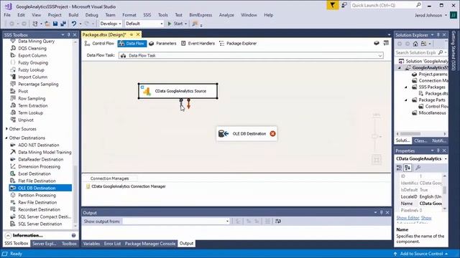Image resolution: width=460 pixels, height=258 pixels.
Task: Open the File menu
Action: click(x=7, y=15)
